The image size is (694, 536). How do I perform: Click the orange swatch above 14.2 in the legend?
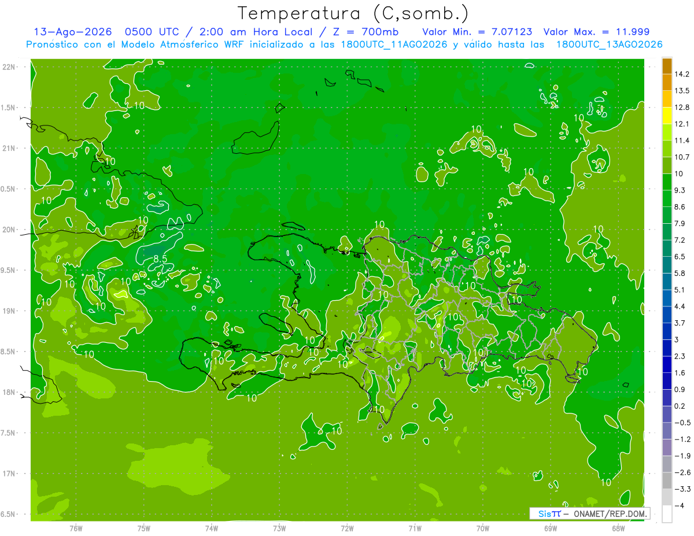tap(667, 65)
